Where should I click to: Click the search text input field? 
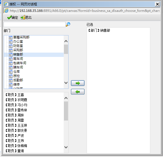tap(34, 24)
